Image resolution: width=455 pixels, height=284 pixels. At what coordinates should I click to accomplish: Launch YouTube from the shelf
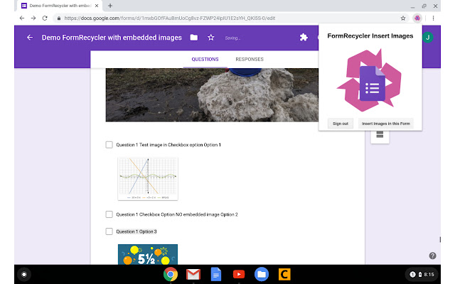coord(239,274)
